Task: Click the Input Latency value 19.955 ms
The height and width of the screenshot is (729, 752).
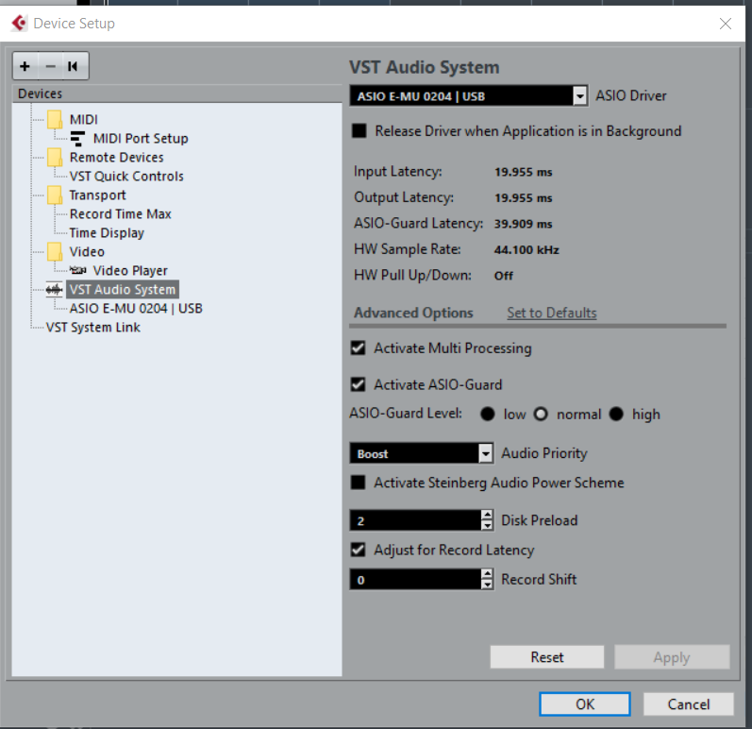Action: click(x=524, y=172)
